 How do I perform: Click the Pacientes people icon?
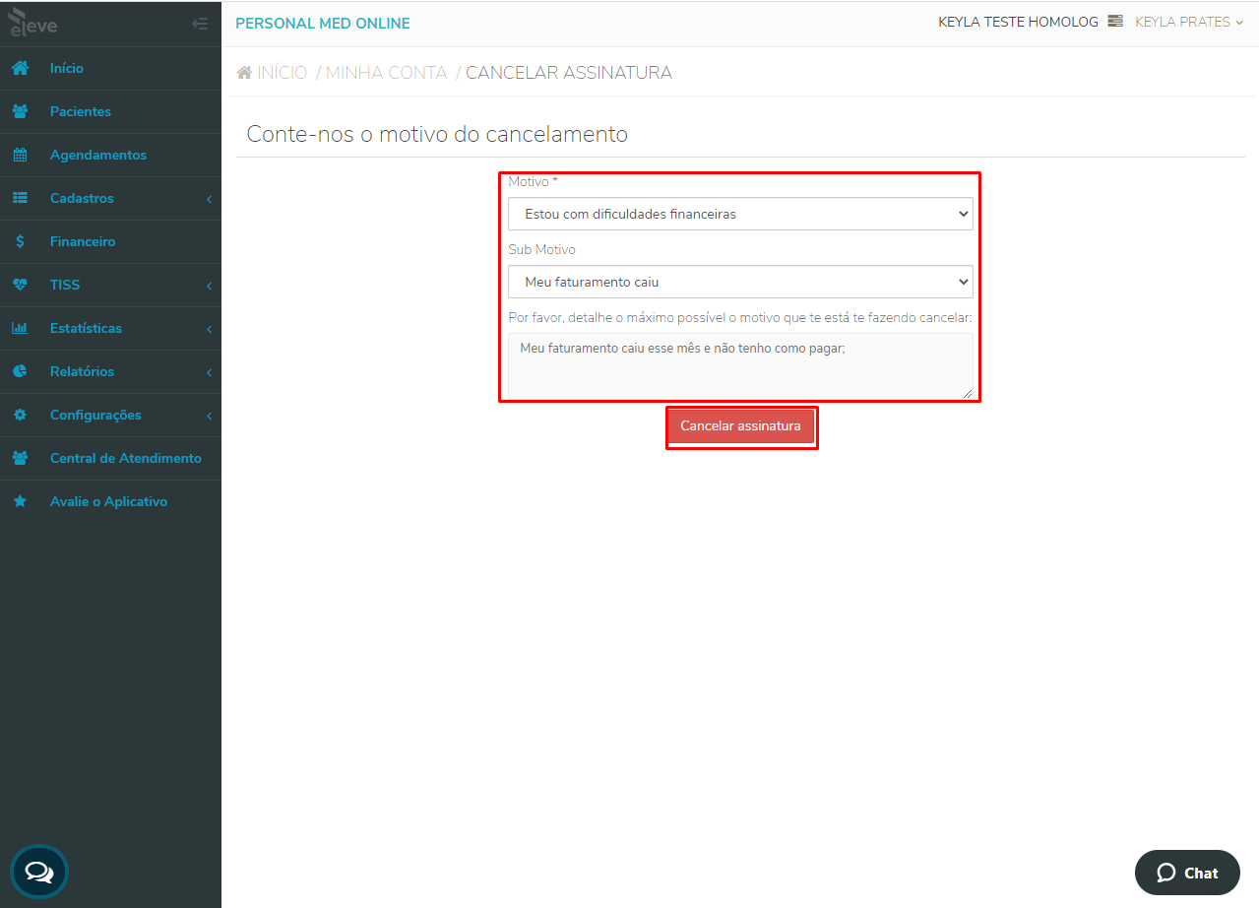tap(20, 111)
